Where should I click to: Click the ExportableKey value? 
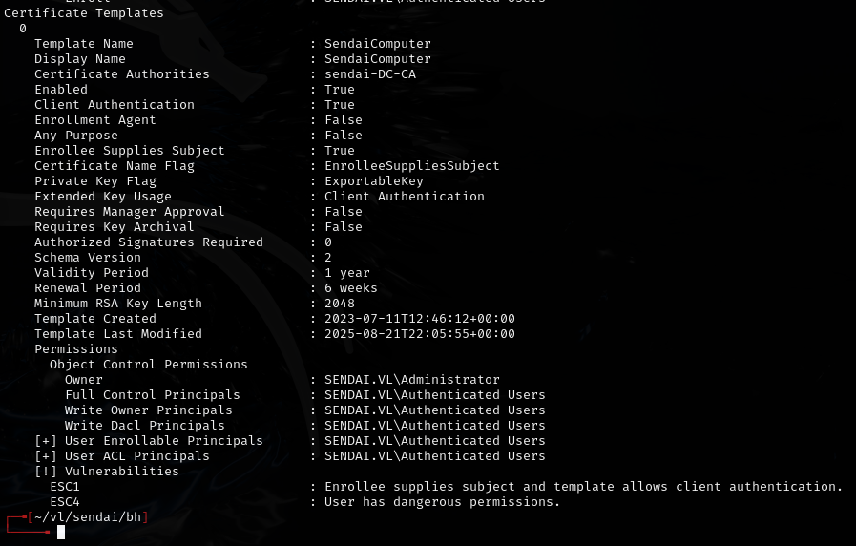coord(374,181)
